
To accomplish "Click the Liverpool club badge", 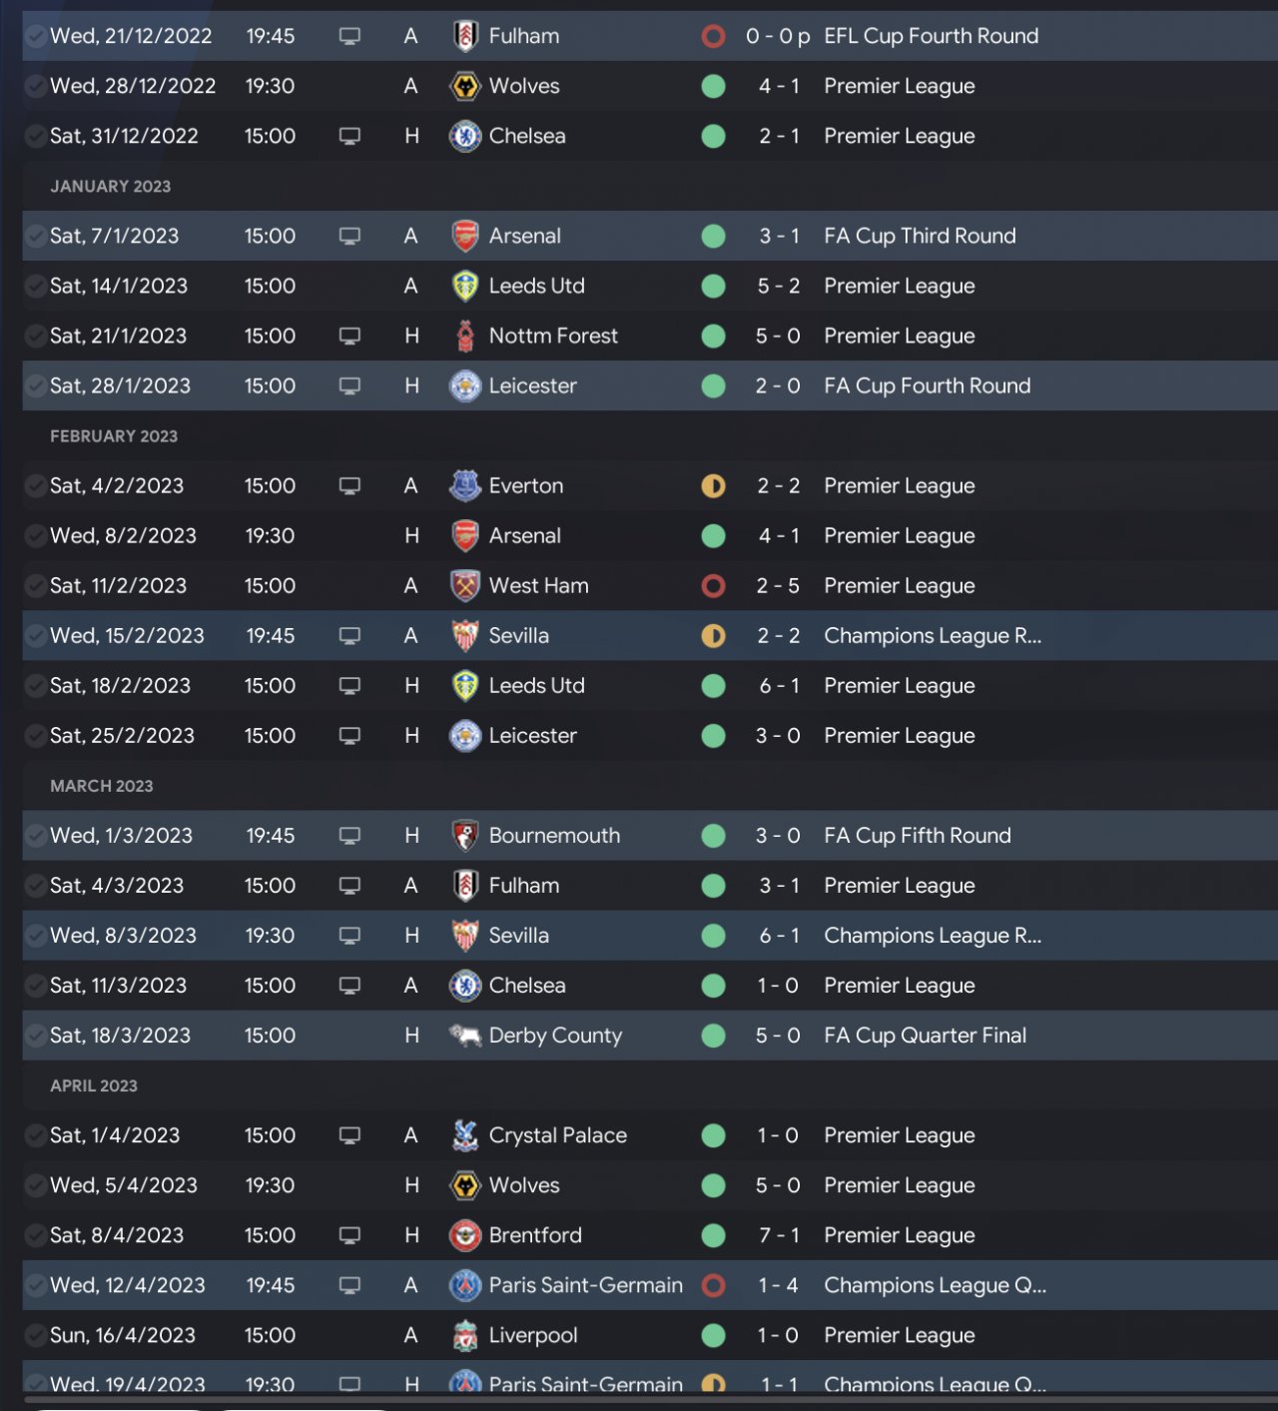I will (x=465, y=1335).
